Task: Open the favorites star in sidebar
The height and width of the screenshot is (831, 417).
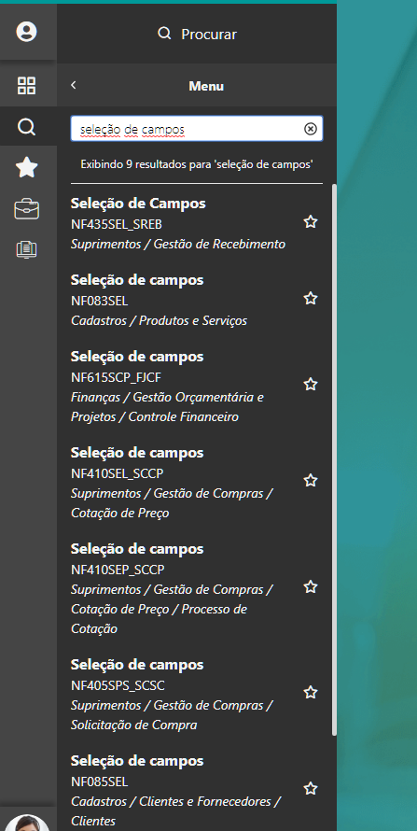Action: pyautogui.click(x=26, y=167)
